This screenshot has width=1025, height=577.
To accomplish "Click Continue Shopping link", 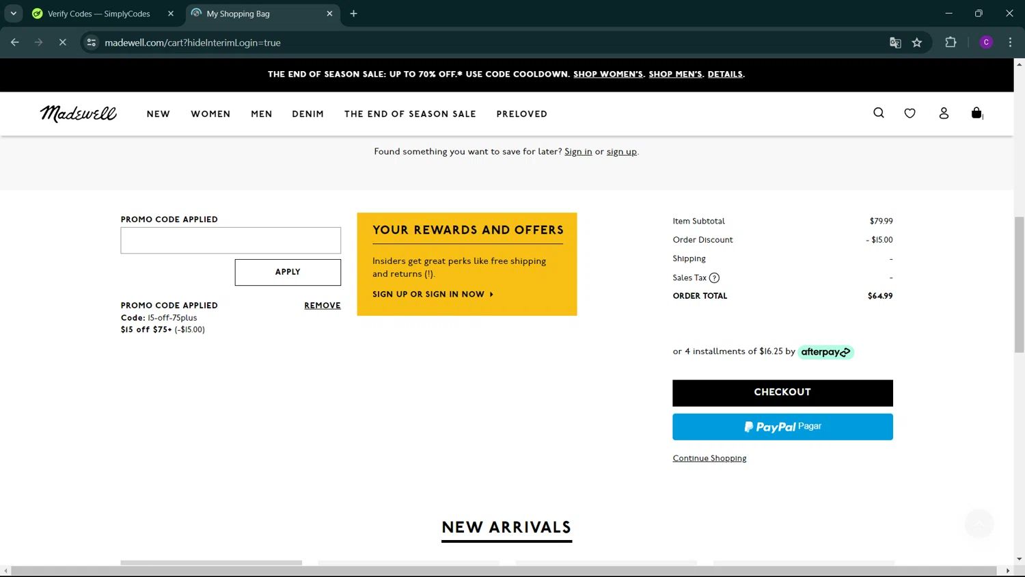I will point(709,458).
